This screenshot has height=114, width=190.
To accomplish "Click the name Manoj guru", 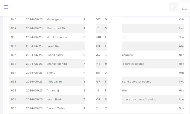I will click(54, 20).
